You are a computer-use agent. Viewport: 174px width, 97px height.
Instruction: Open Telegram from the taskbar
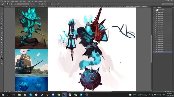[81, 95]
